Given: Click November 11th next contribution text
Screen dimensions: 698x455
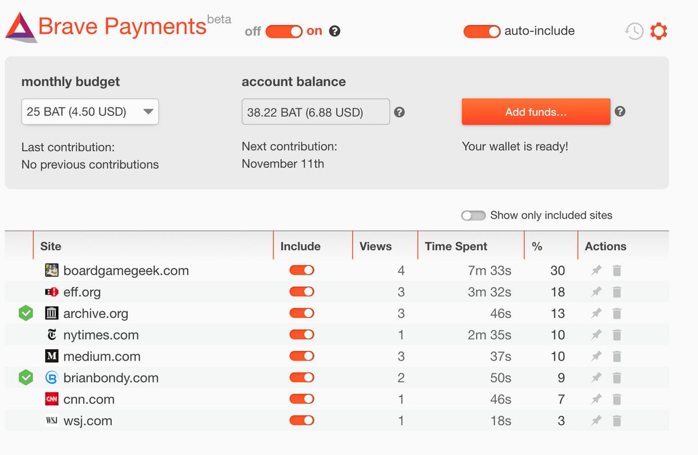Looking at the screenshot, I should pyautogui.click(x=283, y=163).
